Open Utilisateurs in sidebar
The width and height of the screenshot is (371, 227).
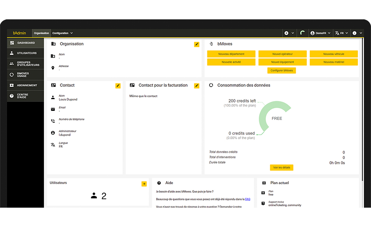(25, 53)
